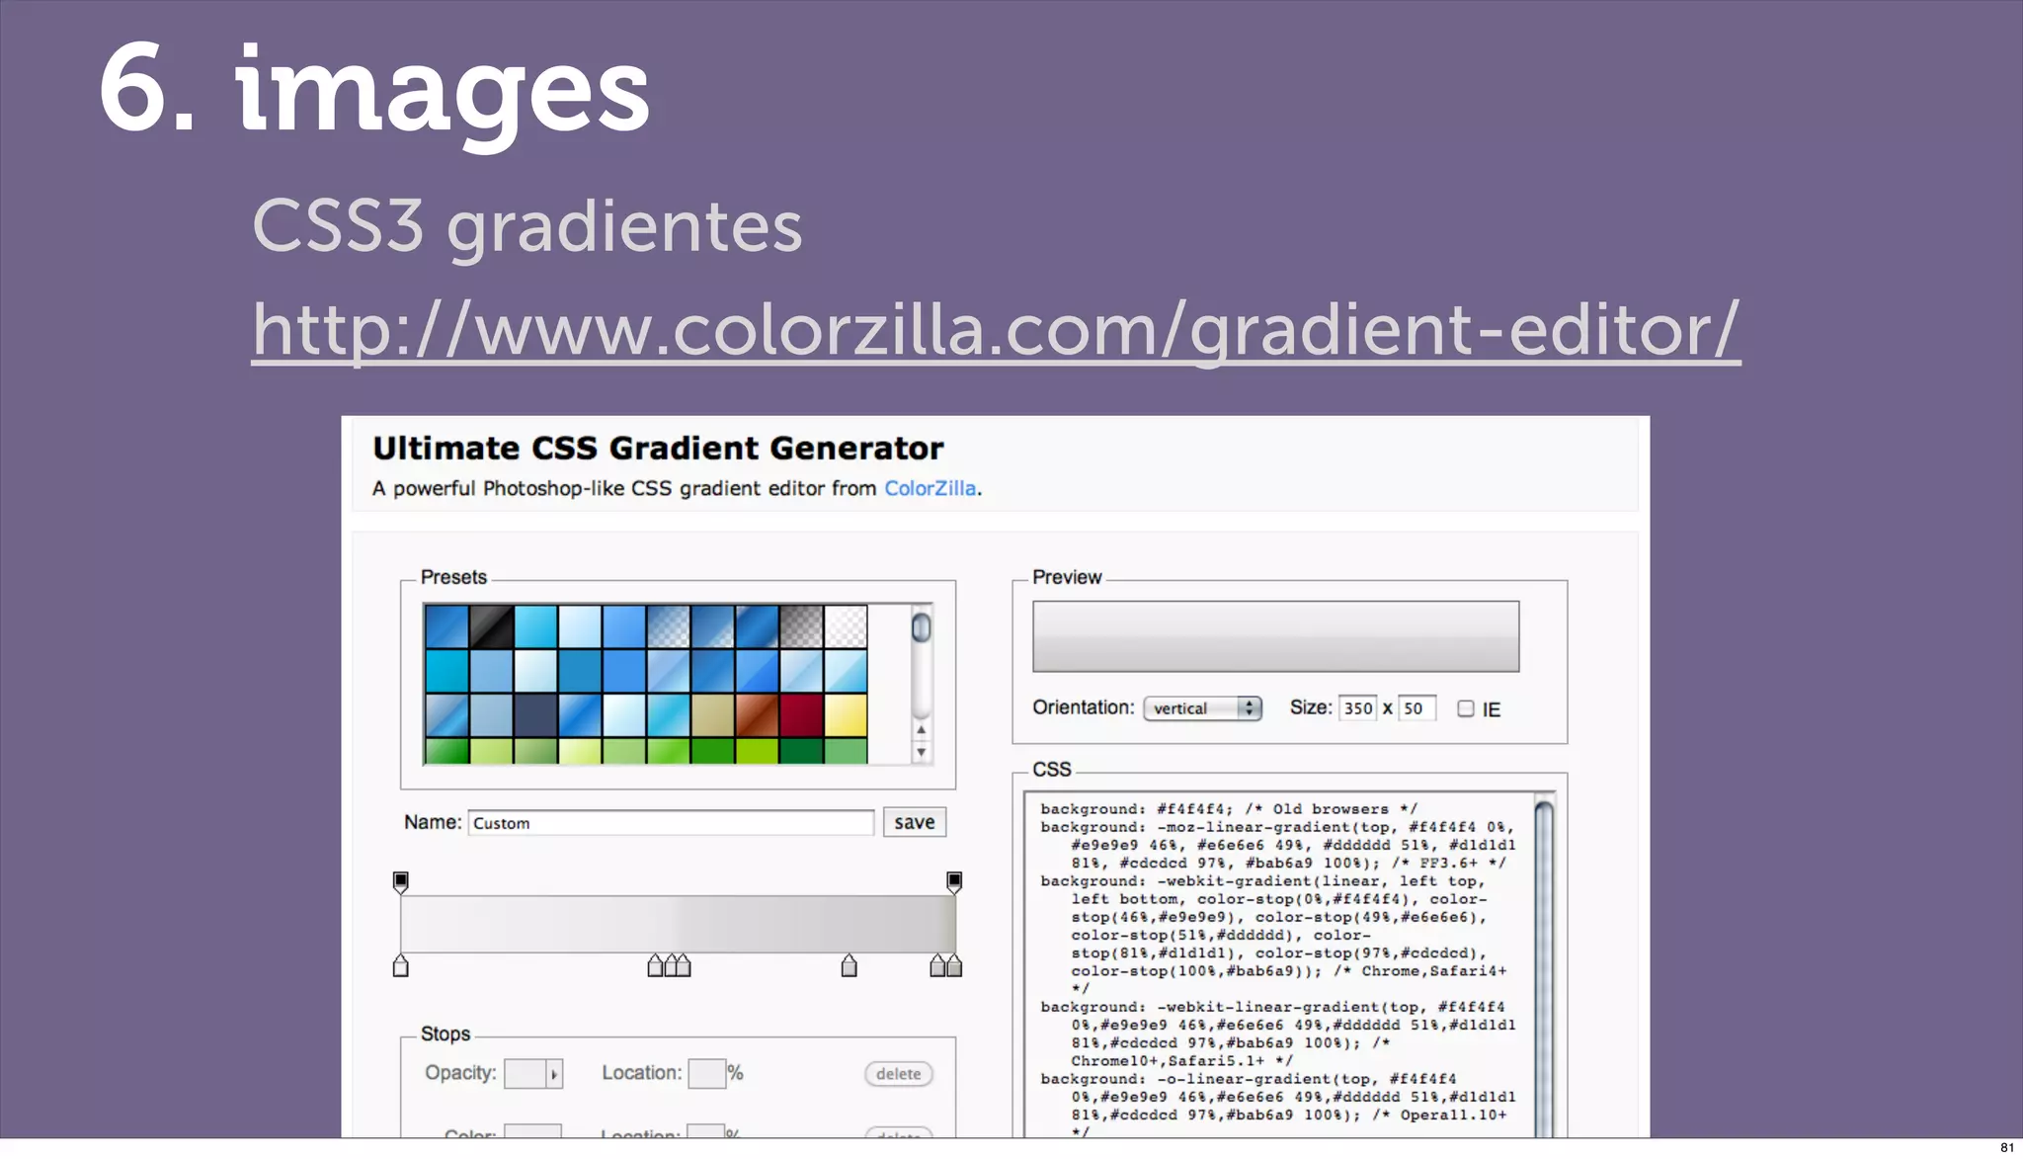Enable the IE checkbox
The image size is (2023, 1159).
(1466, 708)
